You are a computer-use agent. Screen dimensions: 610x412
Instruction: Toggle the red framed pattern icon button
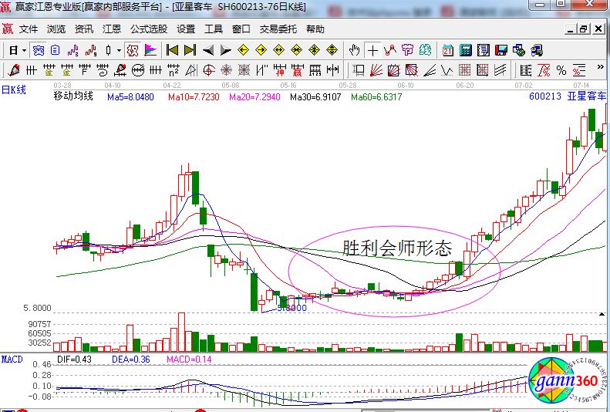tap(132, 50)
